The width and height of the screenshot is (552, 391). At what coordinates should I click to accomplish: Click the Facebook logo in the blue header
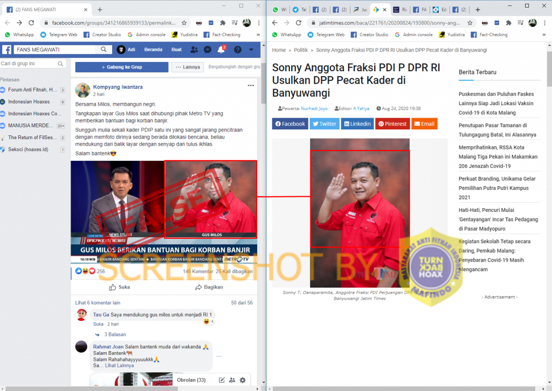6,50
